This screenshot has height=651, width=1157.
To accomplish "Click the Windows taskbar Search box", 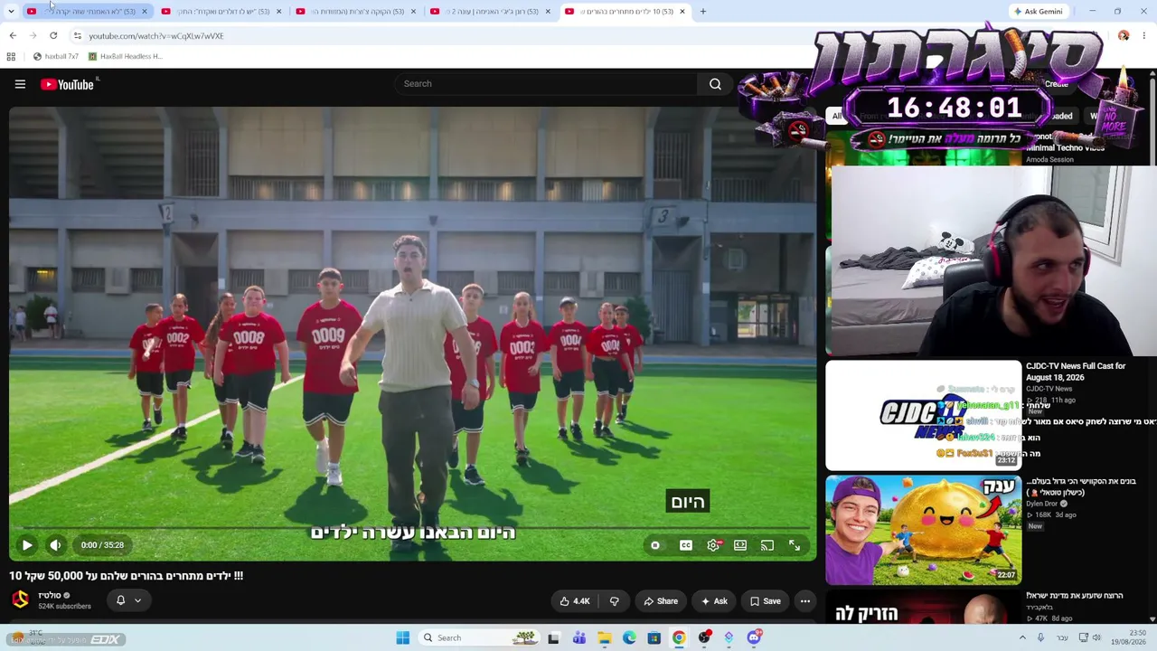I will pos(480,638).
